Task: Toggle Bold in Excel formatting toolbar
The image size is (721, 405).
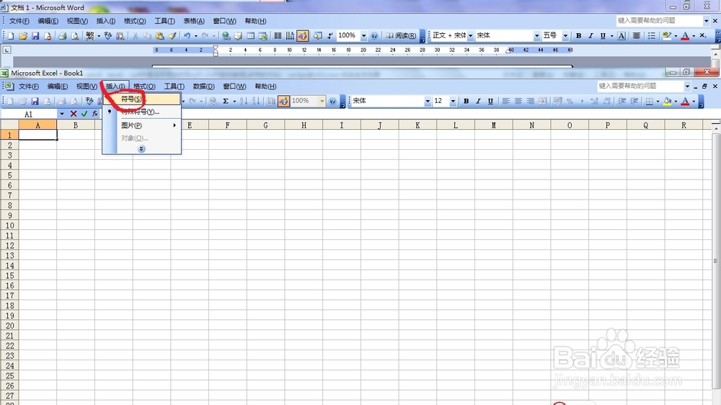Action: coord(466,101)
